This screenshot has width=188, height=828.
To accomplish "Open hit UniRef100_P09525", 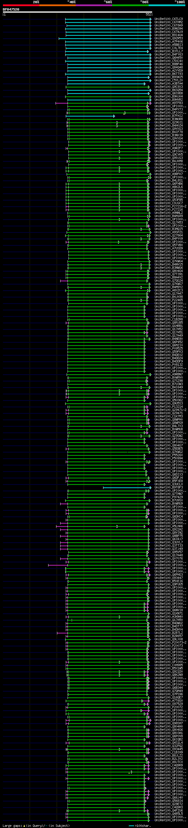I will tap(169, 348).
